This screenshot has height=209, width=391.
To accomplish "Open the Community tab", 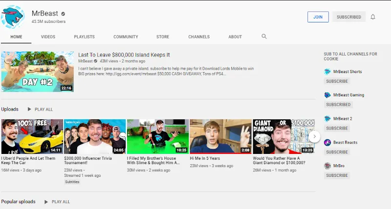I will tap(126, 37).
